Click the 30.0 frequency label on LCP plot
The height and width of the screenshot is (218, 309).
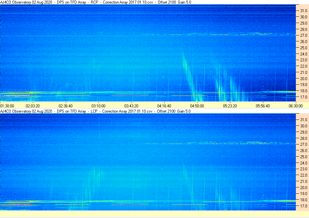303,126
